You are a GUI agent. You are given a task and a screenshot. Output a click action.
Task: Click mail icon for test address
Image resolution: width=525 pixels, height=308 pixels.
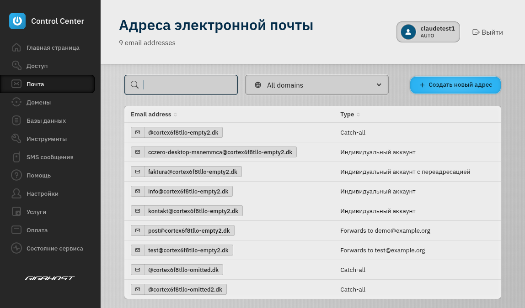[x=138, y=250]
